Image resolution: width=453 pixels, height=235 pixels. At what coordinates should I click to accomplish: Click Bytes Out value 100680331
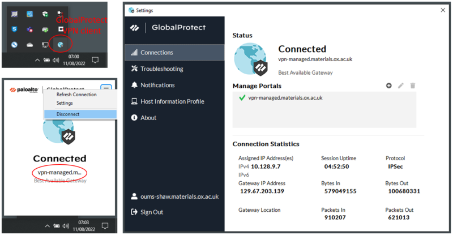click(x=404, y=191)
